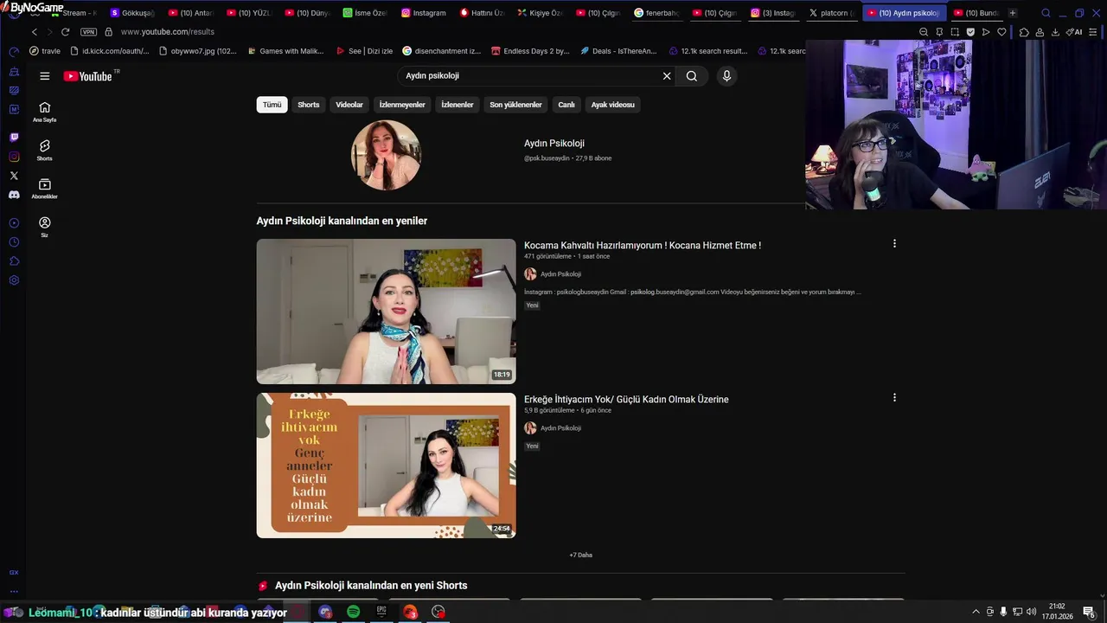This screenshot has width=1107, height=623.
Task: Open the extensions cube icon
Action: tap(1024, 32)
